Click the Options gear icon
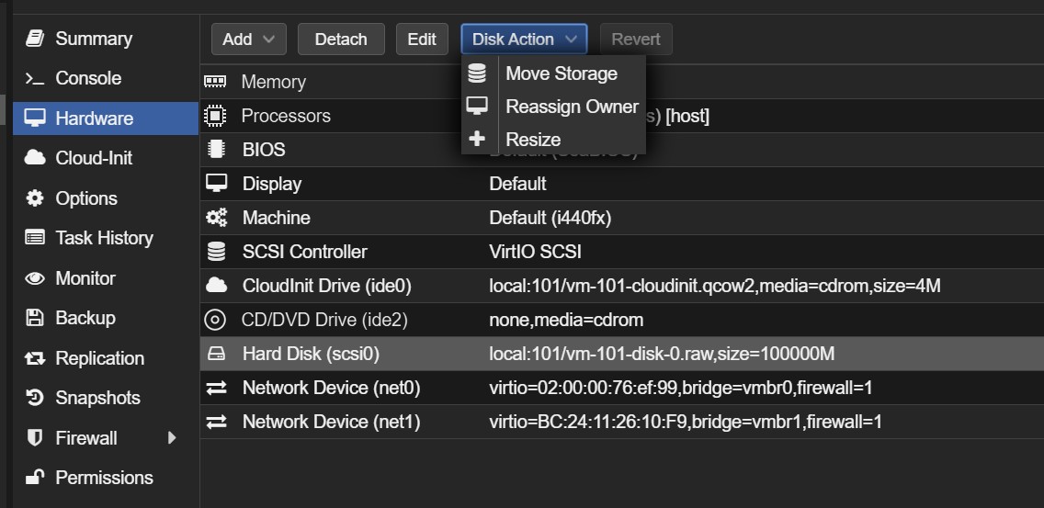The image size is (1044, 508). point(35,198)
